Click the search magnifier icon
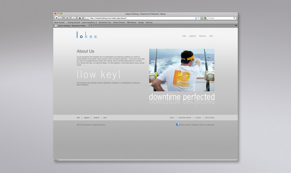 tap(234, 18)
